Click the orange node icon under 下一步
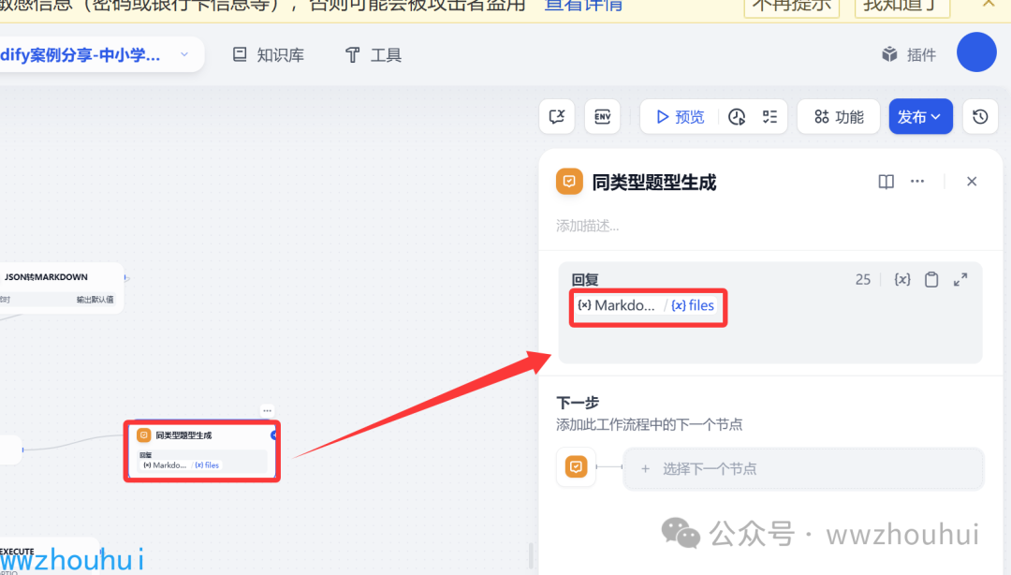Screen dimensions: 1011x575 576,466
